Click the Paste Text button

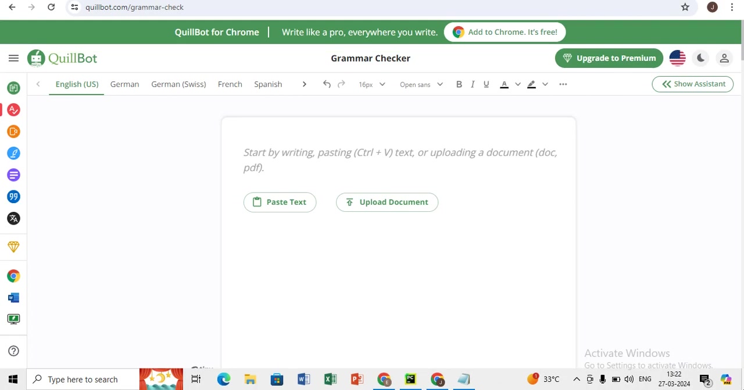tap(280, 202)
